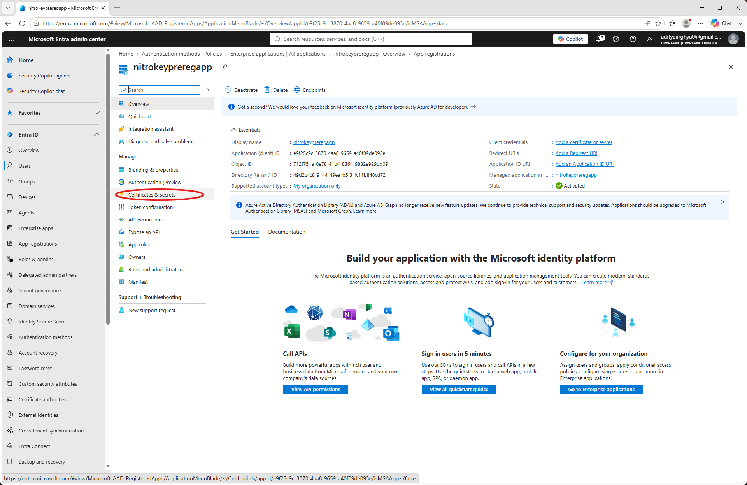Click the global search resources field
This screenshot has height=485, width=747.
371,39
